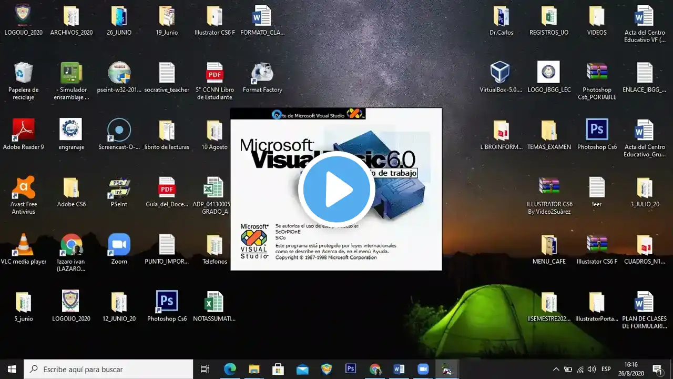Open the CUADROS_N1... folder

click(x=645, y=245)
